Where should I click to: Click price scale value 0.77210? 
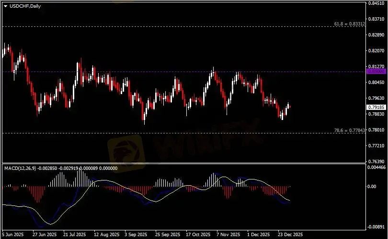(x=376, y=146)
